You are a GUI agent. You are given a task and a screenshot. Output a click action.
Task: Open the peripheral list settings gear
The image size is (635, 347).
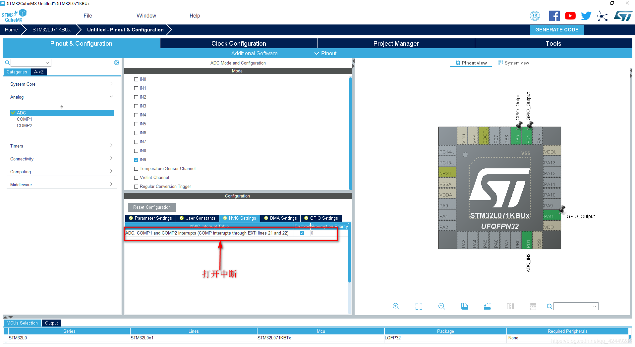[117, 63]
